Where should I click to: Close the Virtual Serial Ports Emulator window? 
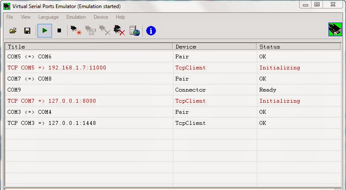point(333,5)
